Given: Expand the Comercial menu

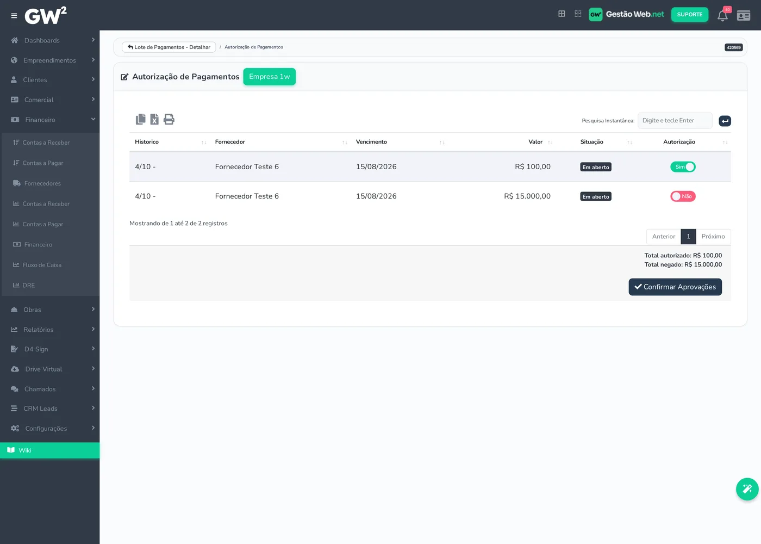Looking at the screenshot, I should point(50,100).
